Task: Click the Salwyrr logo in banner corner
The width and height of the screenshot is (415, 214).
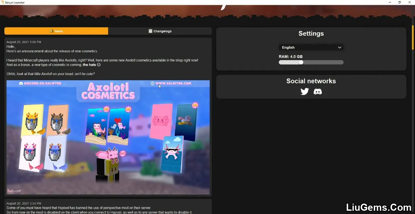Action: click(14, 191)
